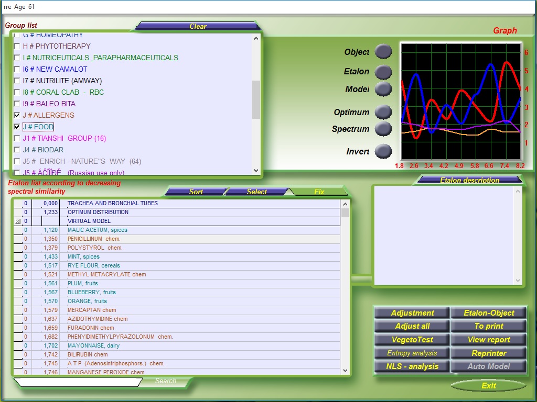Click the round Optimum graph button
This screenshot has height=402, width=537.
click(x=383, y=112)
